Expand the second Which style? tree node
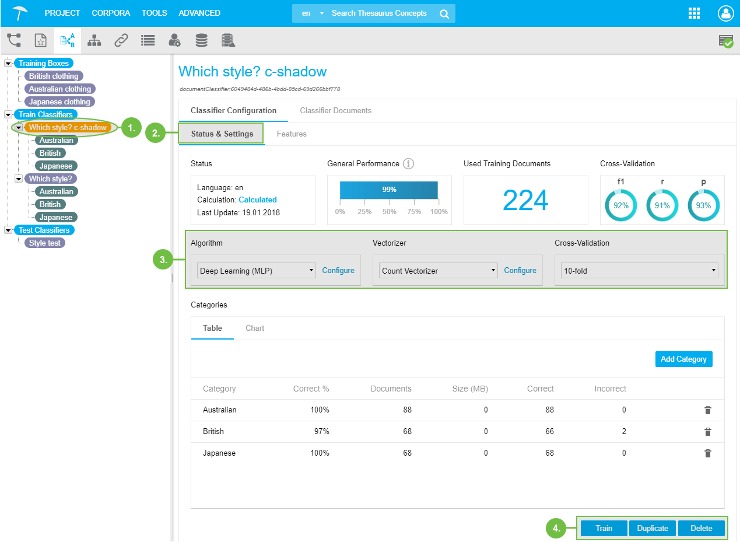This screenshot has height=542, width=740. click(x=19, y=179)
